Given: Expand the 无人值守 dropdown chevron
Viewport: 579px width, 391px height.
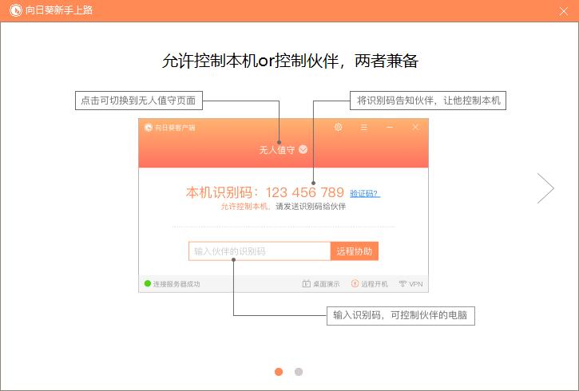Looking at the screenshot, I should click(x=303, y=149).
